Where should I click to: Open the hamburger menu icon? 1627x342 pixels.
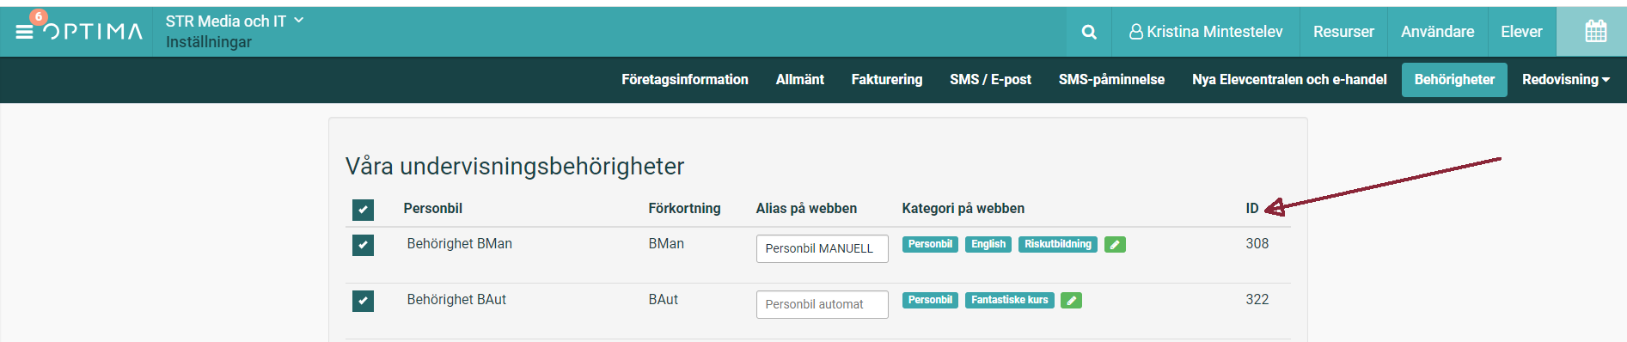click(x=24, y=32)
